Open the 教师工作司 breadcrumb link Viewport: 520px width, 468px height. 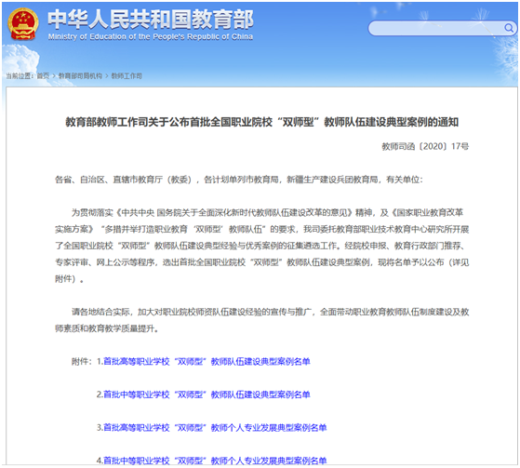[x=127, y=76]
